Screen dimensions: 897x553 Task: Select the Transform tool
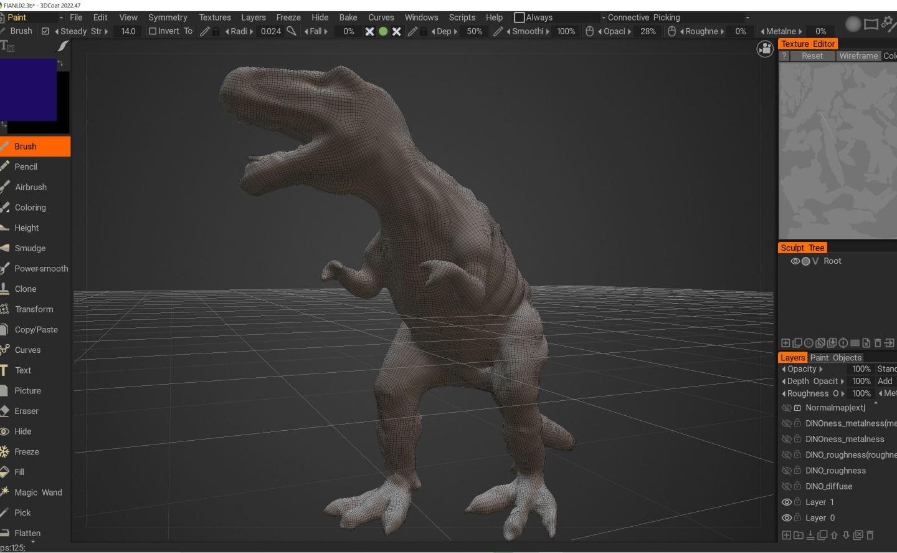click(35, 309)
